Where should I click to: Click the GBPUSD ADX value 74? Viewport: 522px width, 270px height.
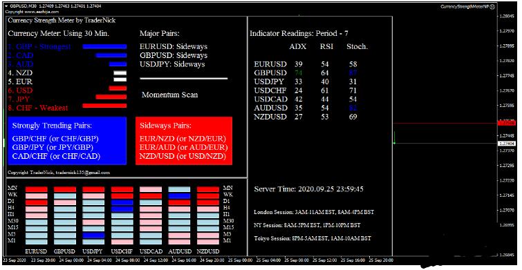298,73
